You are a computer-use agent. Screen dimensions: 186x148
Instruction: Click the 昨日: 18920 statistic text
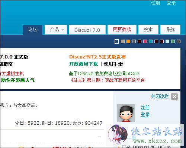(x=56, y=123)
